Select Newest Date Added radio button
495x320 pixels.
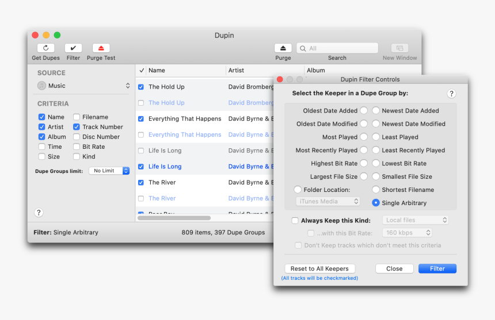tap(376, 110)
